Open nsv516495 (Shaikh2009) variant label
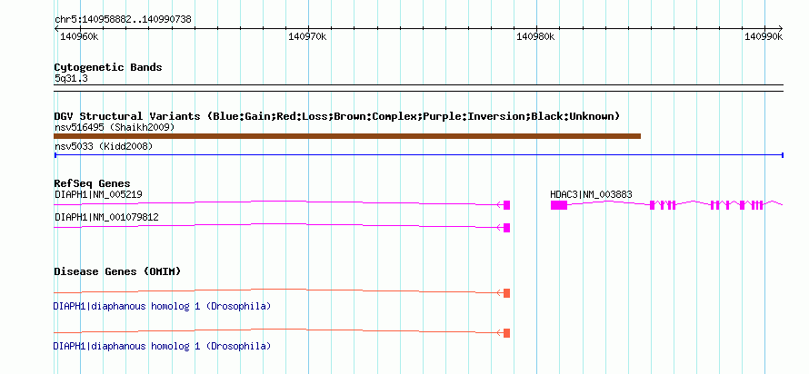 point(115,127)
